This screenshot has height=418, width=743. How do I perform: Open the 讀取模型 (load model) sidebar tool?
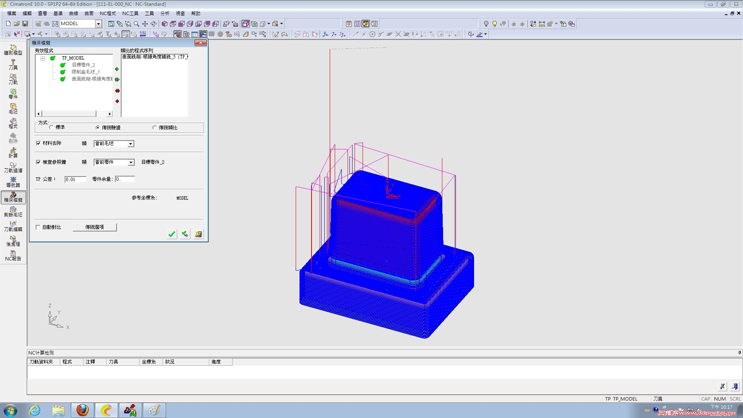[13, 50]
